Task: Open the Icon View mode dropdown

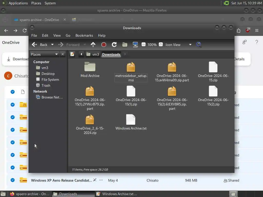Action: 179,45
